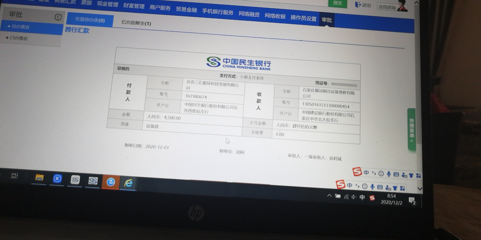Click the volume speaker tray icon
The width and height of the screenshot is (481, 240).
coord(354,197)
